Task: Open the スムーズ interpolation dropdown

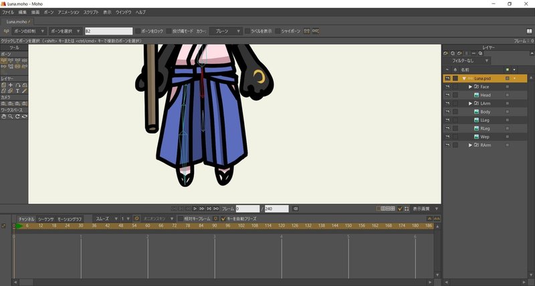Action: coord(106,219)
